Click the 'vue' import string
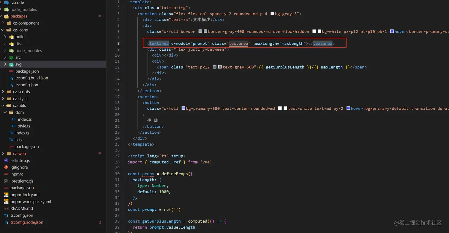Viewport: 449px width, 233px height. tap(206, 162)
